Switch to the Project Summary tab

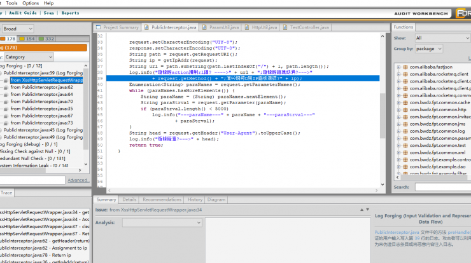coord(117,27)
